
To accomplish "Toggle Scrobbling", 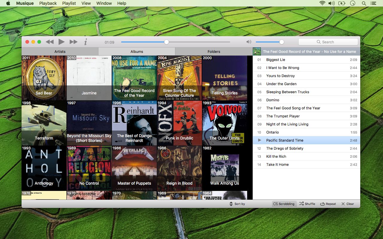I will (x=284, y=204).
